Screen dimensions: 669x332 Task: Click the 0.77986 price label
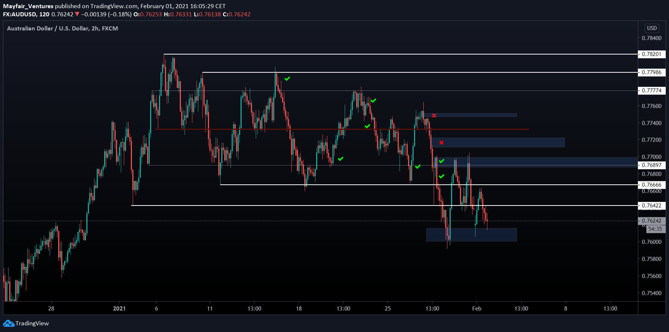point(652,72)
